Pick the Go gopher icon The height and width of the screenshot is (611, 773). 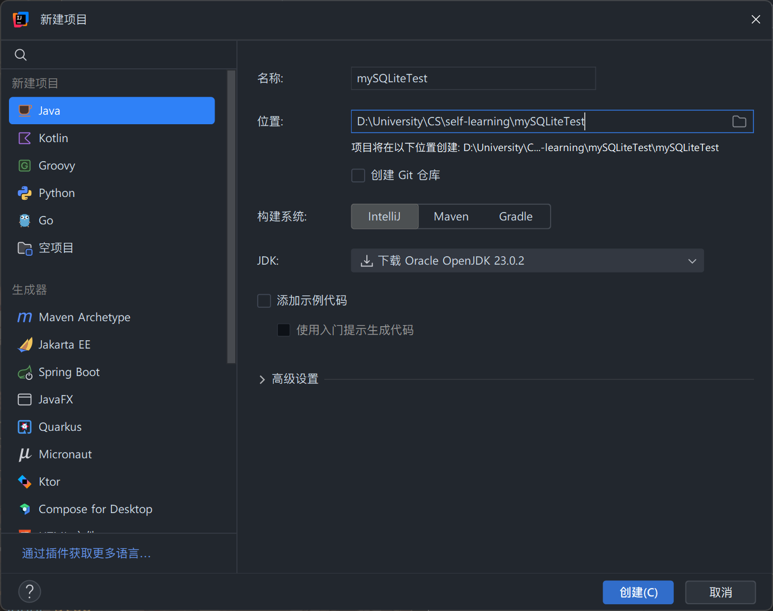pos(25,220)
